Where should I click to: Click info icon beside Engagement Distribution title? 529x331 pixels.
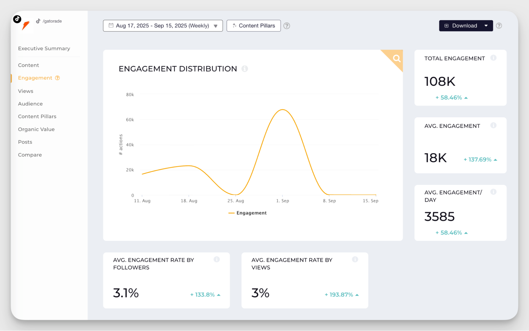coord(245,69)
